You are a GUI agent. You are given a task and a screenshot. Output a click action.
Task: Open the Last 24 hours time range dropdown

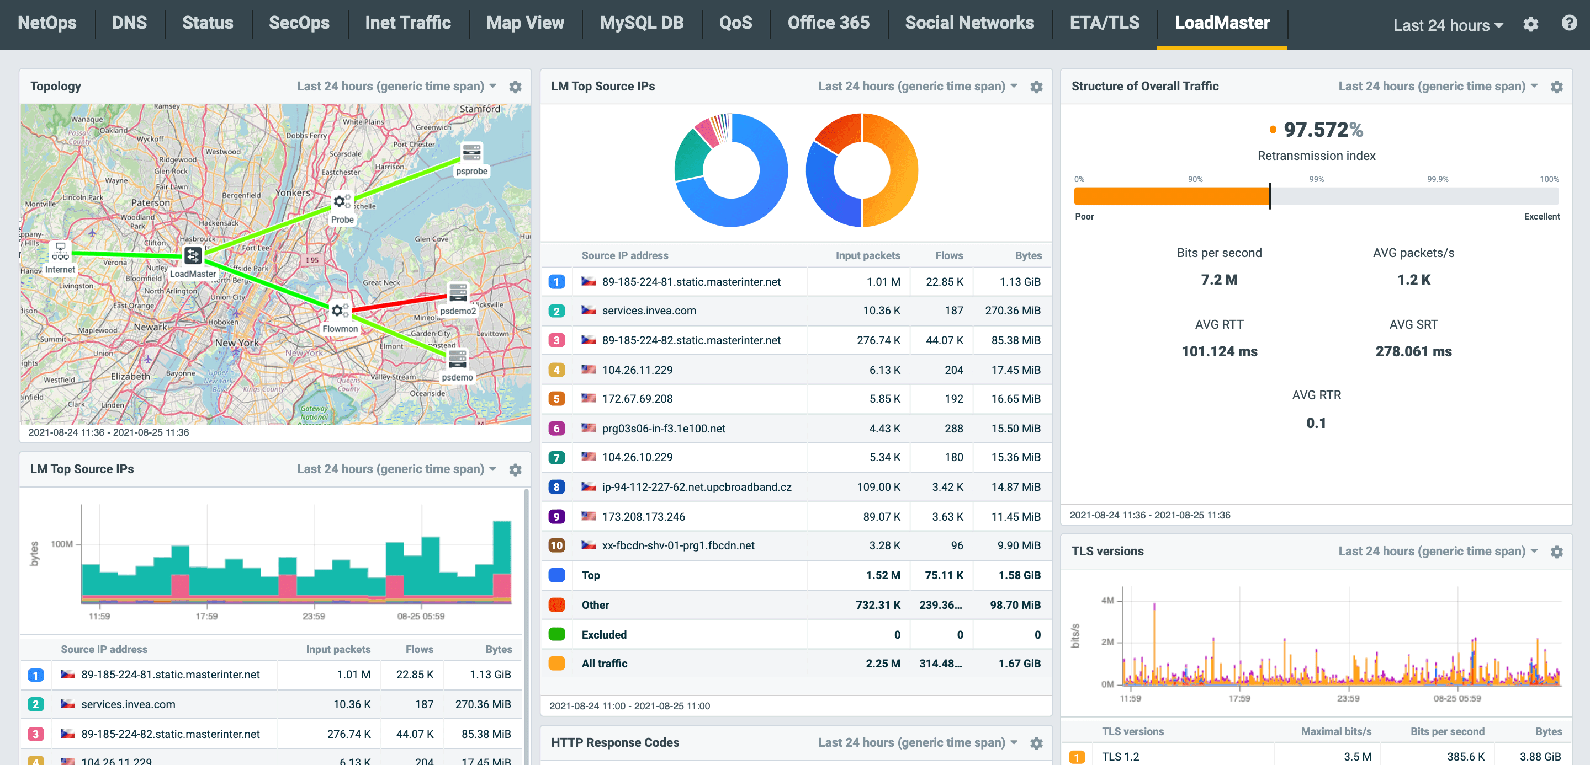coord(1448,25)
